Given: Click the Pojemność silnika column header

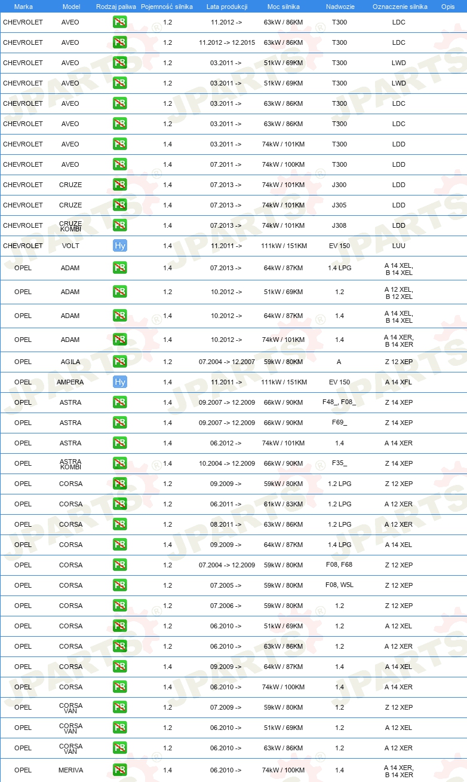Looking at the screenshot, I should (167, 7).
